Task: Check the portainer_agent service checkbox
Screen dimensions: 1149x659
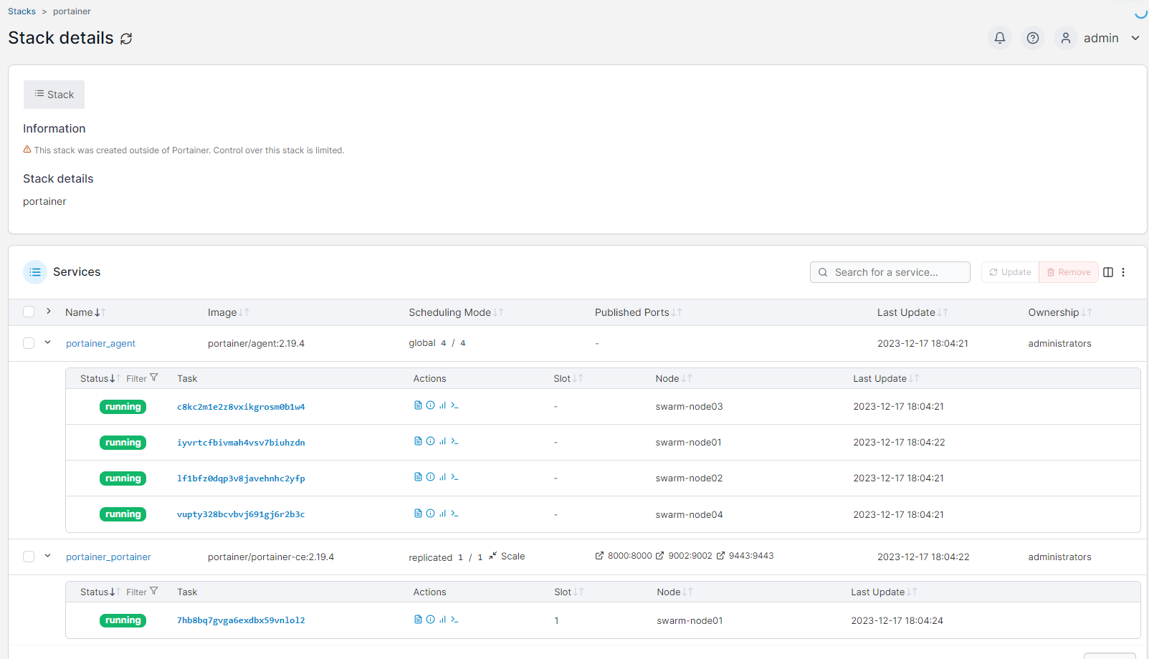Action: tap(29, 343)
